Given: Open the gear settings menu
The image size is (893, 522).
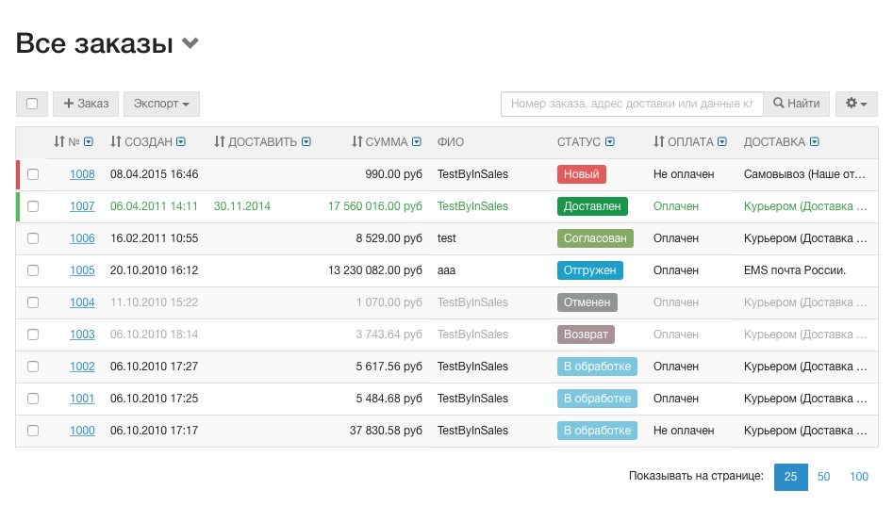Looking at the screenshot, I should point(856,104).
